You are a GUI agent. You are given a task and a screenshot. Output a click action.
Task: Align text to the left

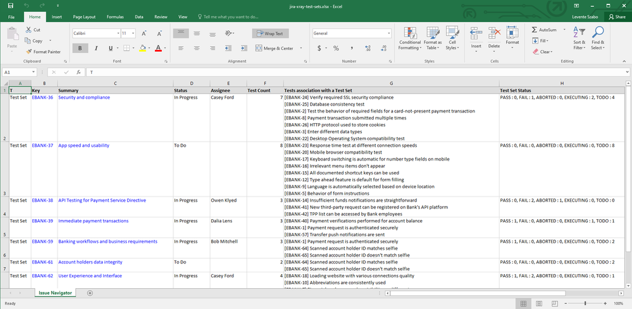[181, 48]
